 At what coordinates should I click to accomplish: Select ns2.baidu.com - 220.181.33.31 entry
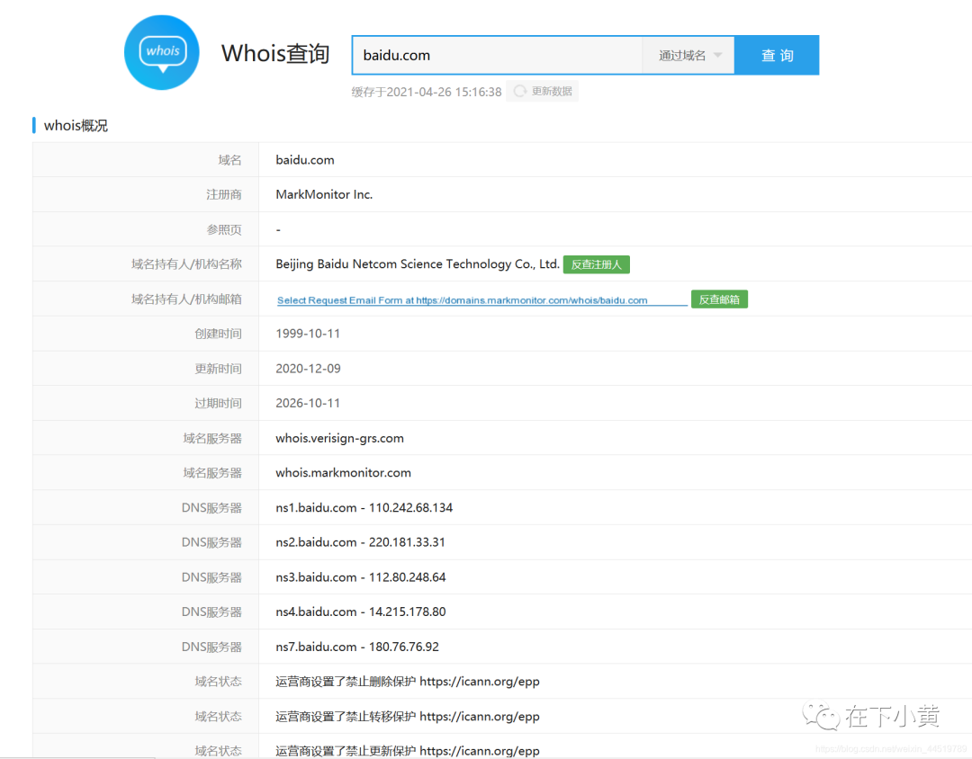360,542
